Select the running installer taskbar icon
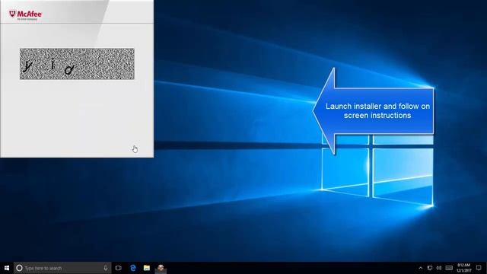This screenshot has height=274, width=487. coord(161,268)
